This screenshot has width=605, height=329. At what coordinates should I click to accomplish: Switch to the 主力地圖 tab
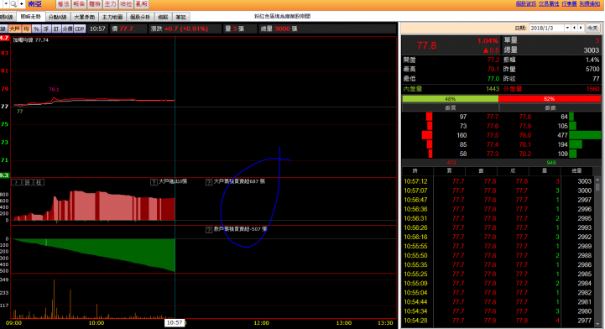tap(112, 17)
